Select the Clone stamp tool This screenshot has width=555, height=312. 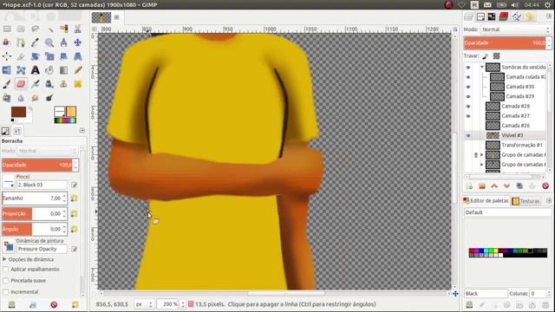coord(63,84)
